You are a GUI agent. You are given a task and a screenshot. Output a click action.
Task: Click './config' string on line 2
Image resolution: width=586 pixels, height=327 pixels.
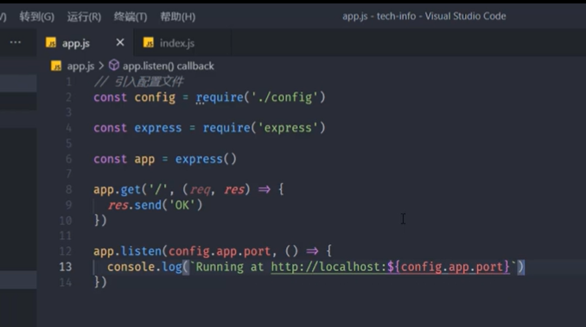click(284, 97)
